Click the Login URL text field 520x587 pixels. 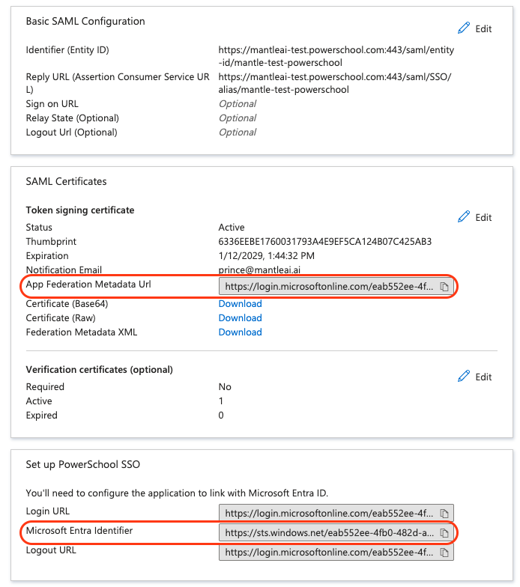327,514
